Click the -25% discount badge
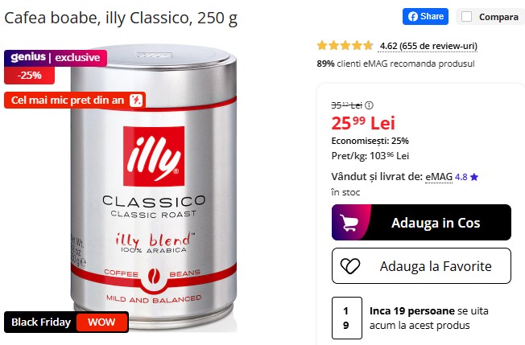Viewport: 525px width, 345px height. 30,76
